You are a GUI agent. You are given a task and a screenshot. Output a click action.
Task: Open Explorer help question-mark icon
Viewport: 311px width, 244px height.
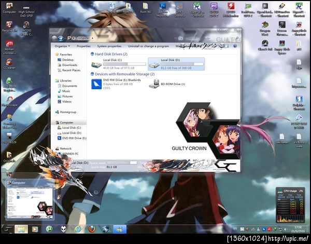[x=235, y=46]
